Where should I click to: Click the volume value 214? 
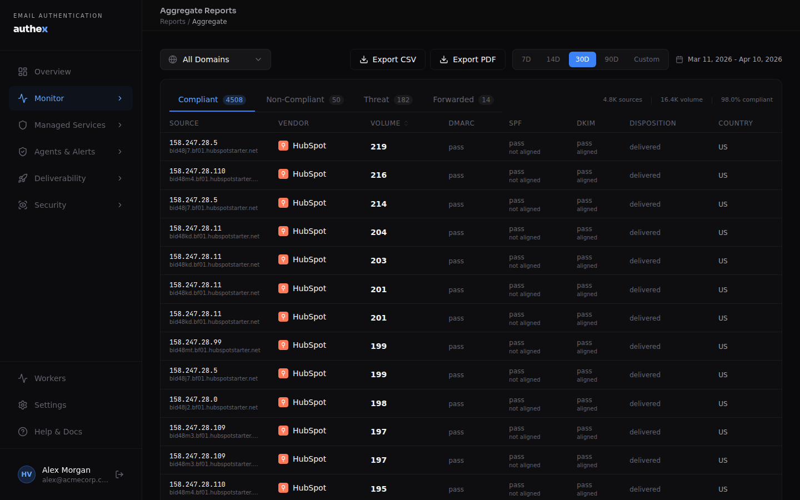coord(379,204)
